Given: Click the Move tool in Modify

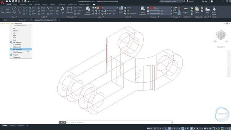Looking at the screenshot, I should pyautogui.click(x=32, y=8).
